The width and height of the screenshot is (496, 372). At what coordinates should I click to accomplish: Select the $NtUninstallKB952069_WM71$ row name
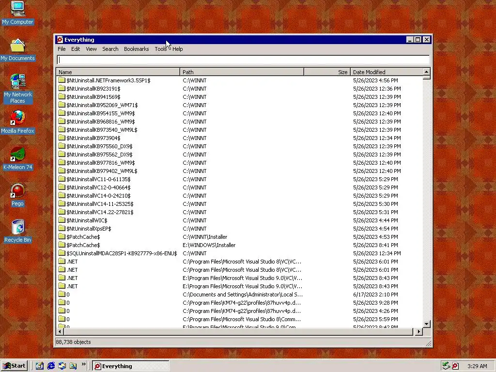pyautogui.click(x=102, y=105)
